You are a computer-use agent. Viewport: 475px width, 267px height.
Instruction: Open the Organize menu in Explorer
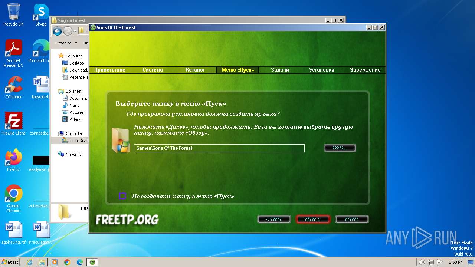point(66,43)
